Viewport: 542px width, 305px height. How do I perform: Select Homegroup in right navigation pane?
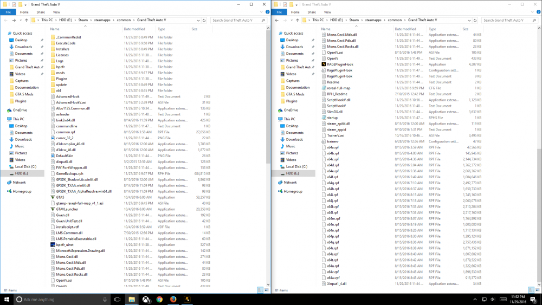(289, 191)
